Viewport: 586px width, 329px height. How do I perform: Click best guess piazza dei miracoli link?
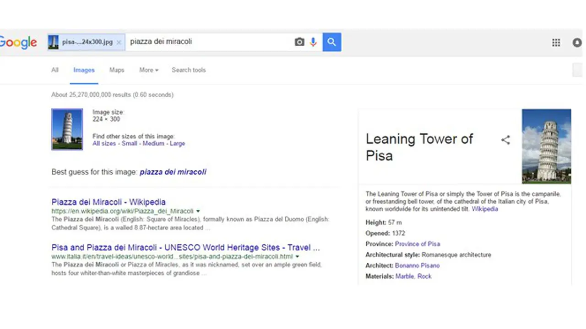(173, 172)
